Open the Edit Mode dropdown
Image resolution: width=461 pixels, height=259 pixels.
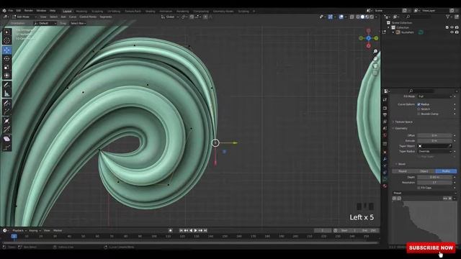click(24, 17)
